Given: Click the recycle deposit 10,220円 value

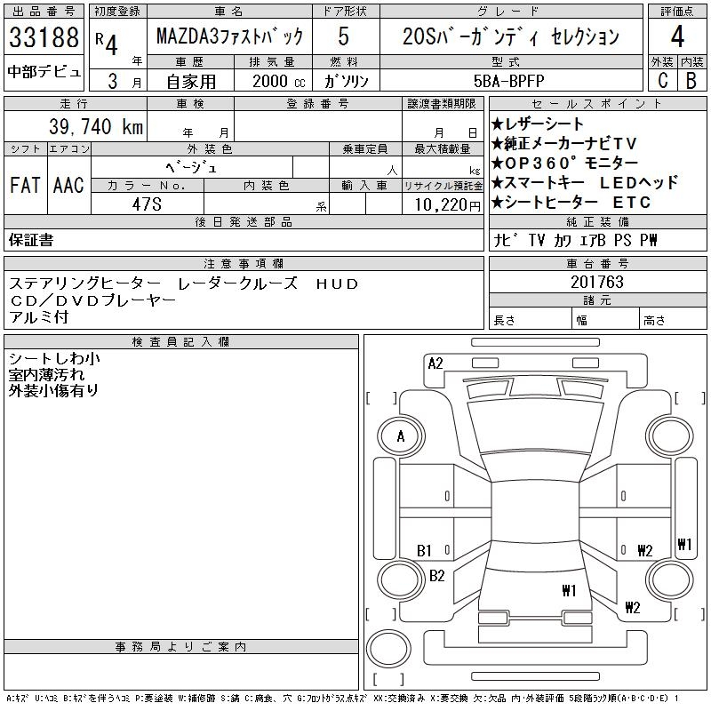Looking at the screenshot, I should click(448, 205).
